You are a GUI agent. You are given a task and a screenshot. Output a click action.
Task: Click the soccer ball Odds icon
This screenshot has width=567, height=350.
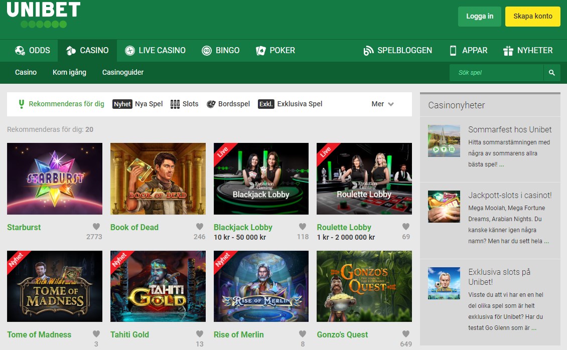(x=20, y=51)
